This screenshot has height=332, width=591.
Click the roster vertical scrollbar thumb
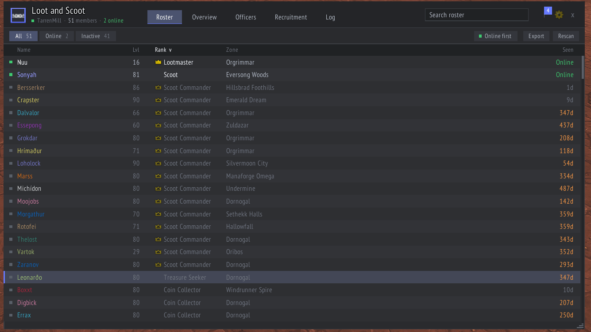tap(583, 67)
